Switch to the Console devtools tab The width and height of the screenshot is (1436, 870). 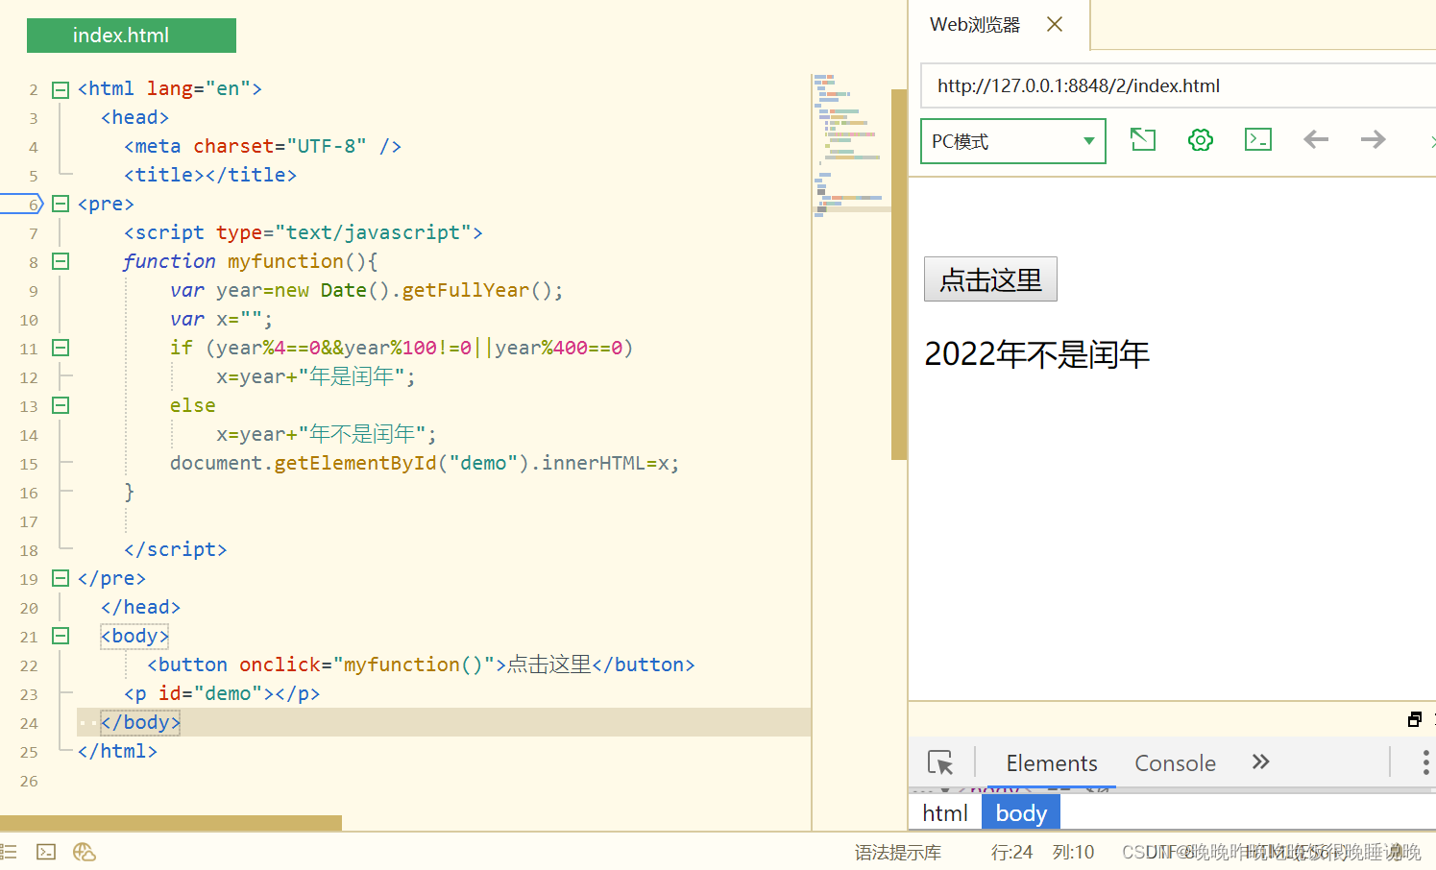1175,763
